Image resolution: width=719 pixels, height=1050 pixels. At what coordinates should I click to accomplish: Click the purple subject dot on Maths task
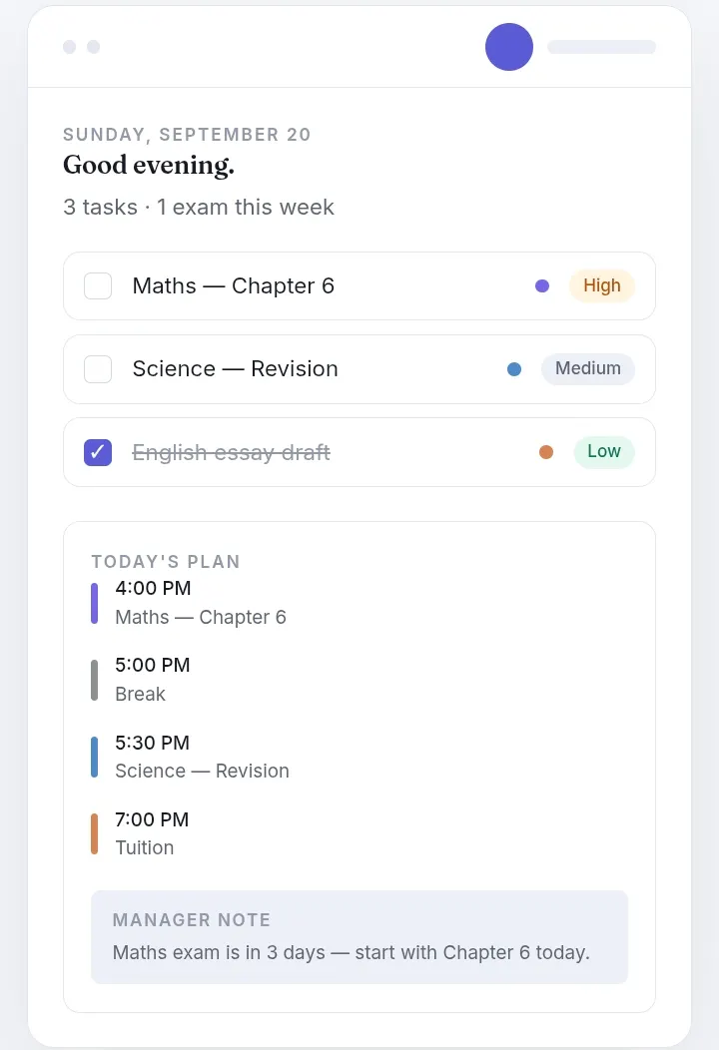542,285
